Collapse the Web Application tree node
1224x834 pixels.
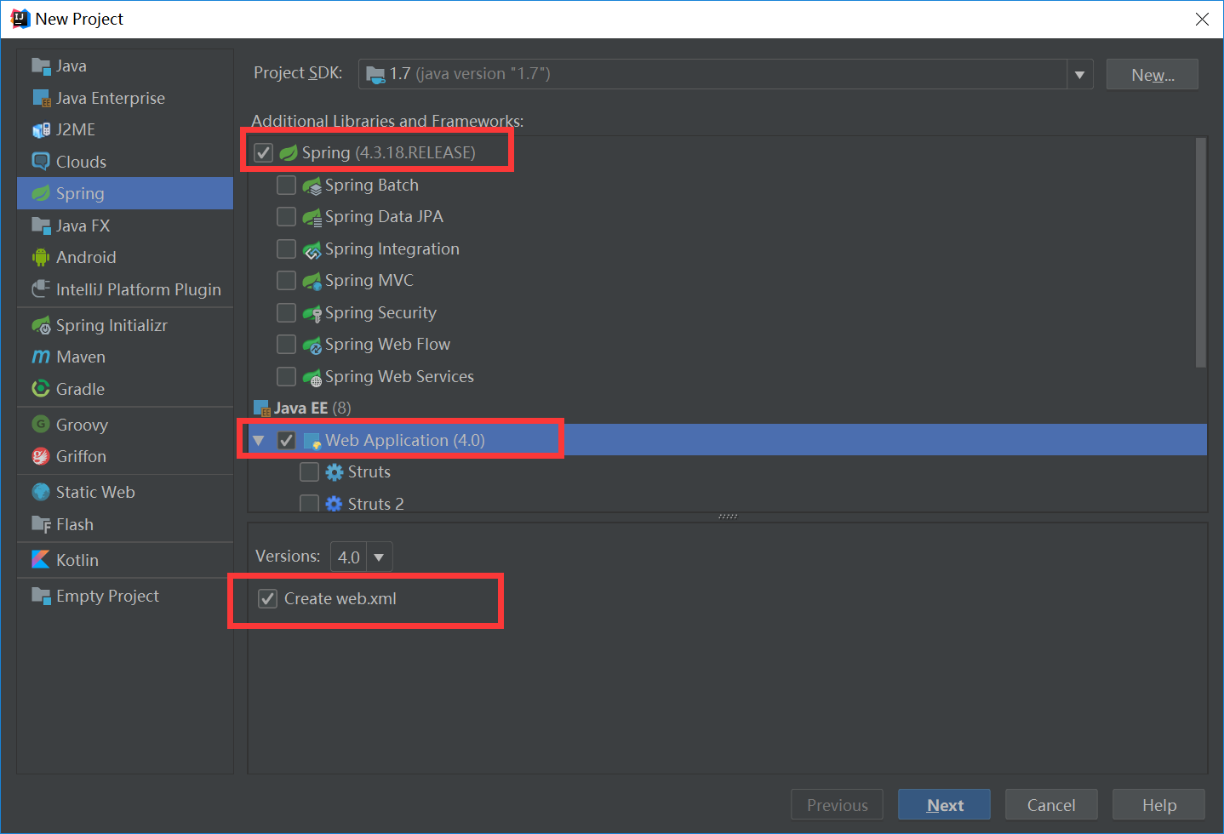(x=259, y=441)
